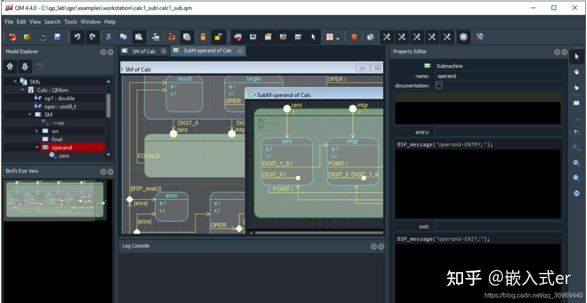Select the pointer tool in right palette
The height and width of the screenshot is (303, 587).
coord(576,56)
